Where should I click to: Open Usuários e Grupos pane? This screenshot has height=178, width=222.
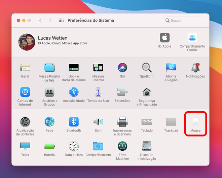click(49, 92)
